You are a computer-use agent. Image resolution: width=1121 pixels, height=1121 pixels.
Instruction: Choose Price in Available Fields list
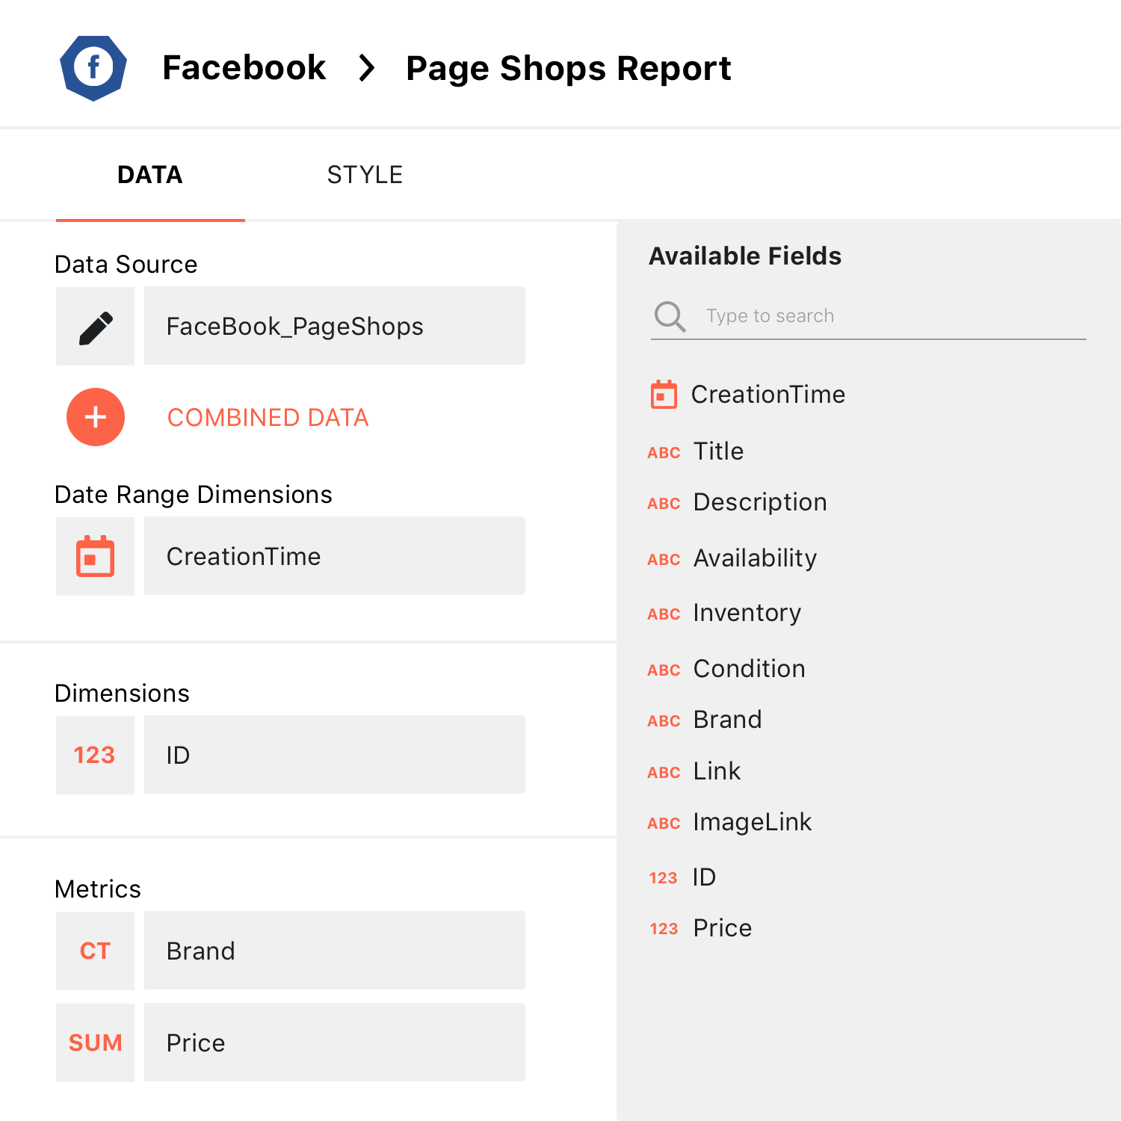click(723, 928)
